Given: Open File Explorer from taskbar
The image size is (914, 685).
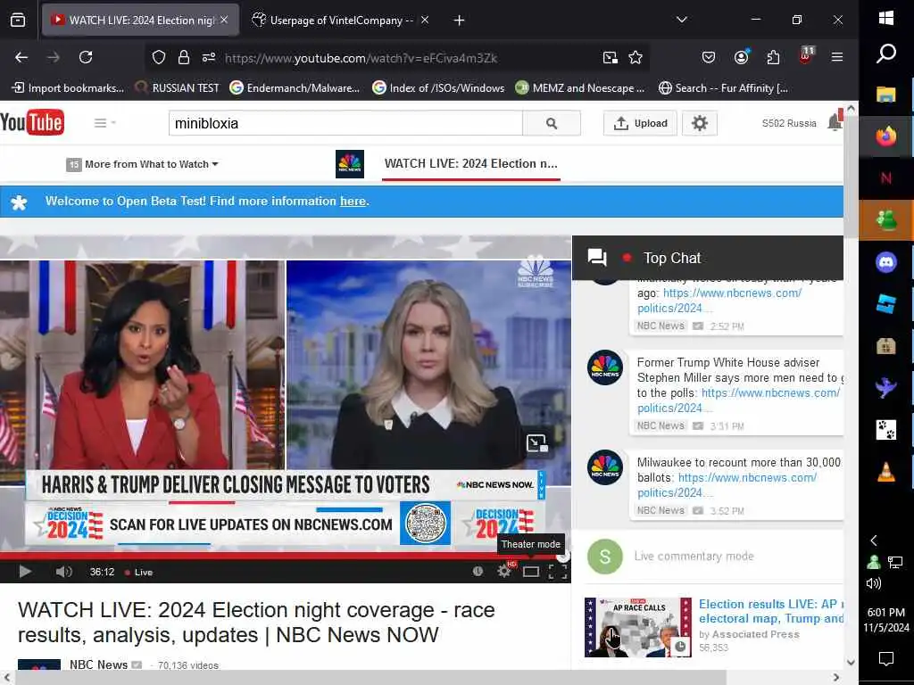Looking at the screenshot, I should [x=886, y=95].
